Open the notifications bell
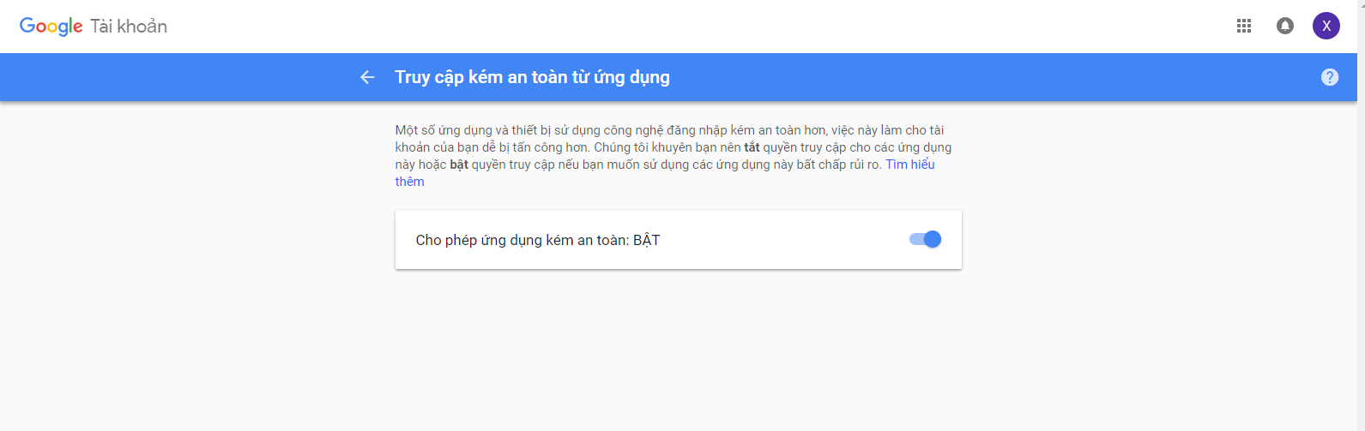This screenshot has height=431, width=1365. [x=1284, y=26]
